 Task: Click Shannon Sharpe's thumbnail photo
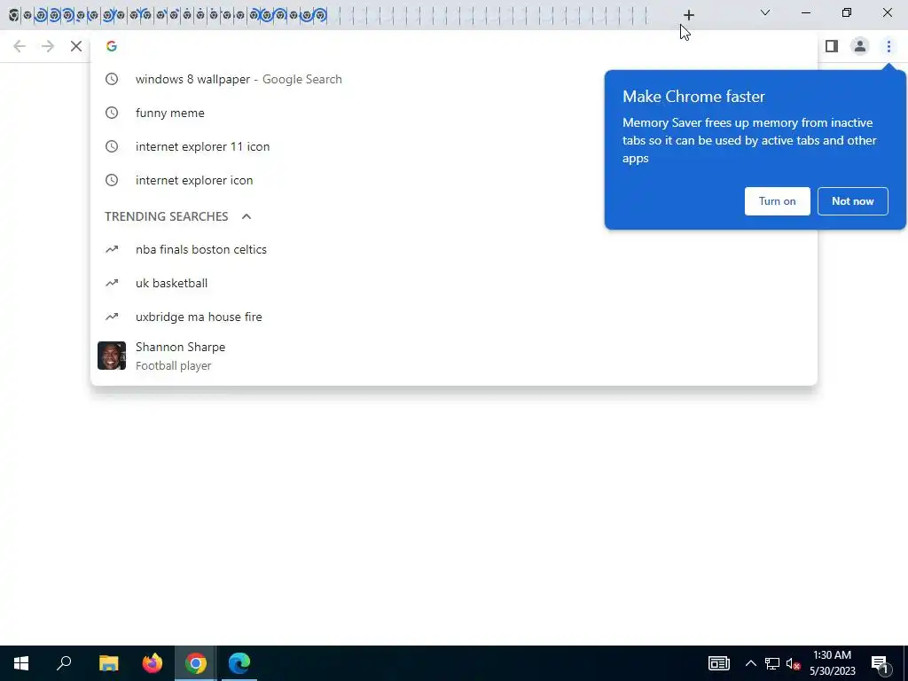[112, 356]
